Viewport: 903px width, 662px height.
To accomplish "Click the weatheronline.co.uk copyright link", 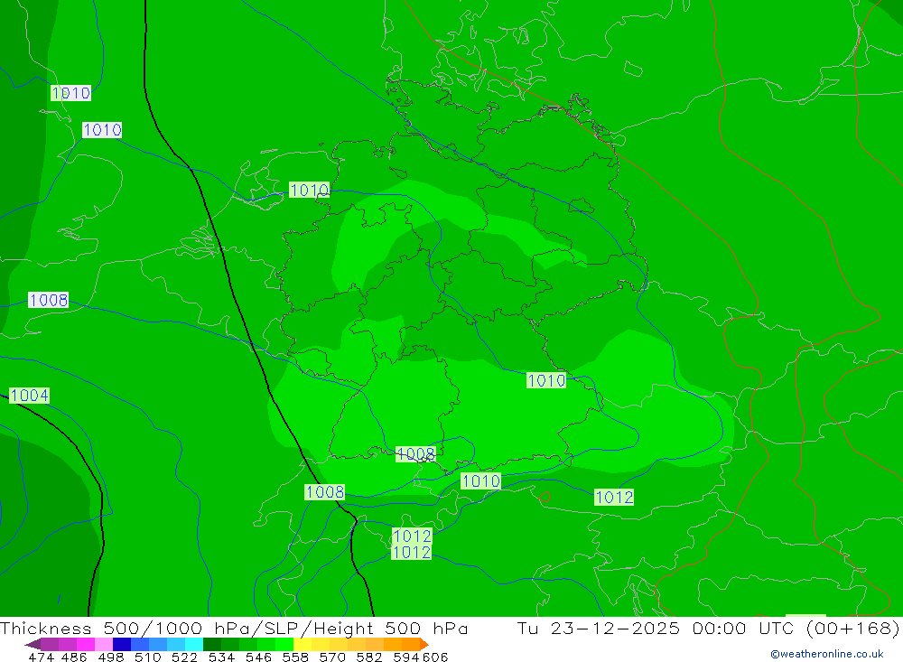I will point(826,654).
